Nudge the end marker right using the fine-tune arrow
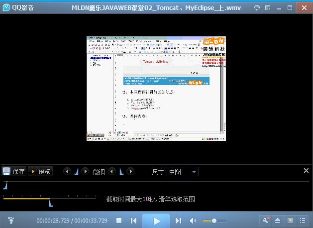 [x=130, y=171]
